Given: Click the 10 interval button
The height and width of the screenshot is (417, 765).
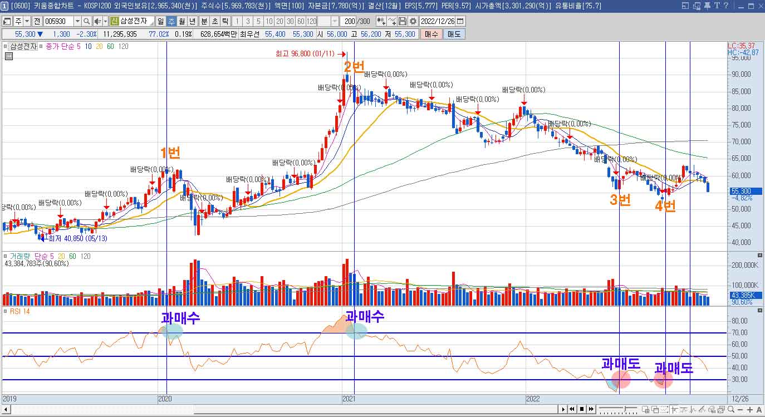Looking at the screenshot, I should [x=269, y=21].
